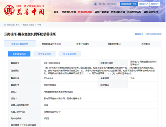Viewport: 166px width, 127px height.
Task: Switch to the 检查评估情况 tab
Action: tap(83, 44)
